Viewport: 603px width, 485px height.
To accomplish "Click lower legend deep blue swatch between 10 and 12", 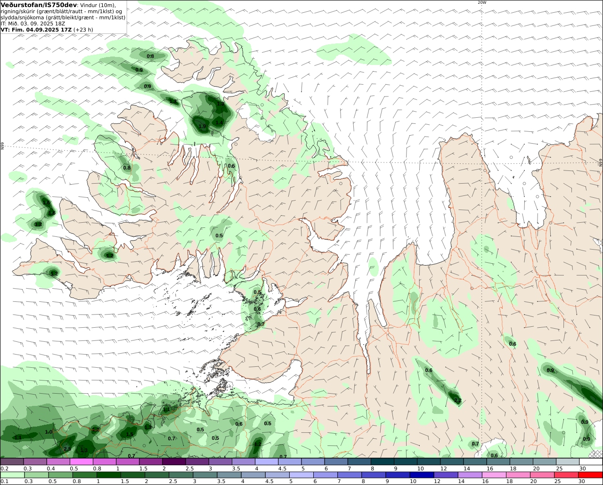I will 422,475.
